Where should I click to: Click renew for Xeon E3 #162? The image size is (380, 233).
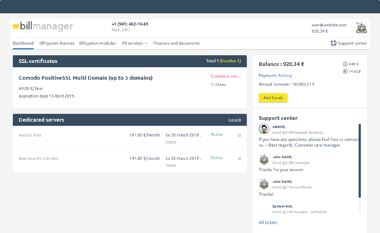(x=171, y=142)
